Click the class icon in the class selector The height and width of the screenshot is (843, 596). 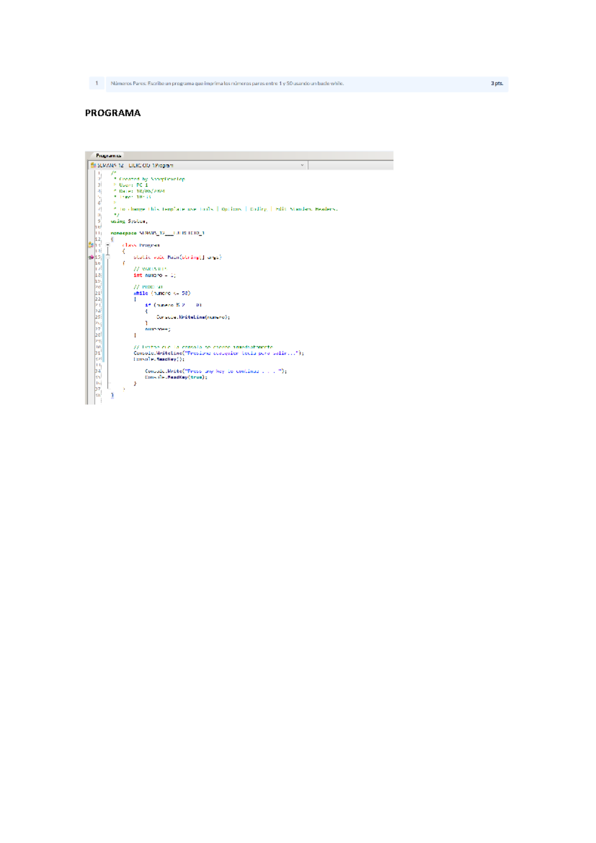coord(93,165)
